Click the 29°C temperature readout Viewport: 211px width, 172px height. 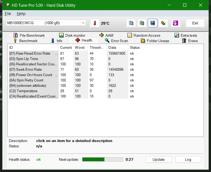click(x=105, y=23)
